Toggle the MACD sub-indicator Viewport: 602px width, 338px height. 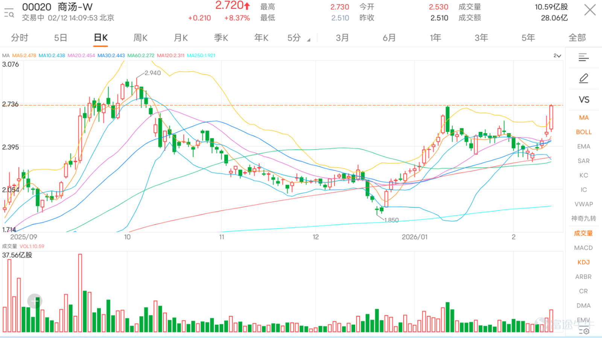tap(584, 248)
